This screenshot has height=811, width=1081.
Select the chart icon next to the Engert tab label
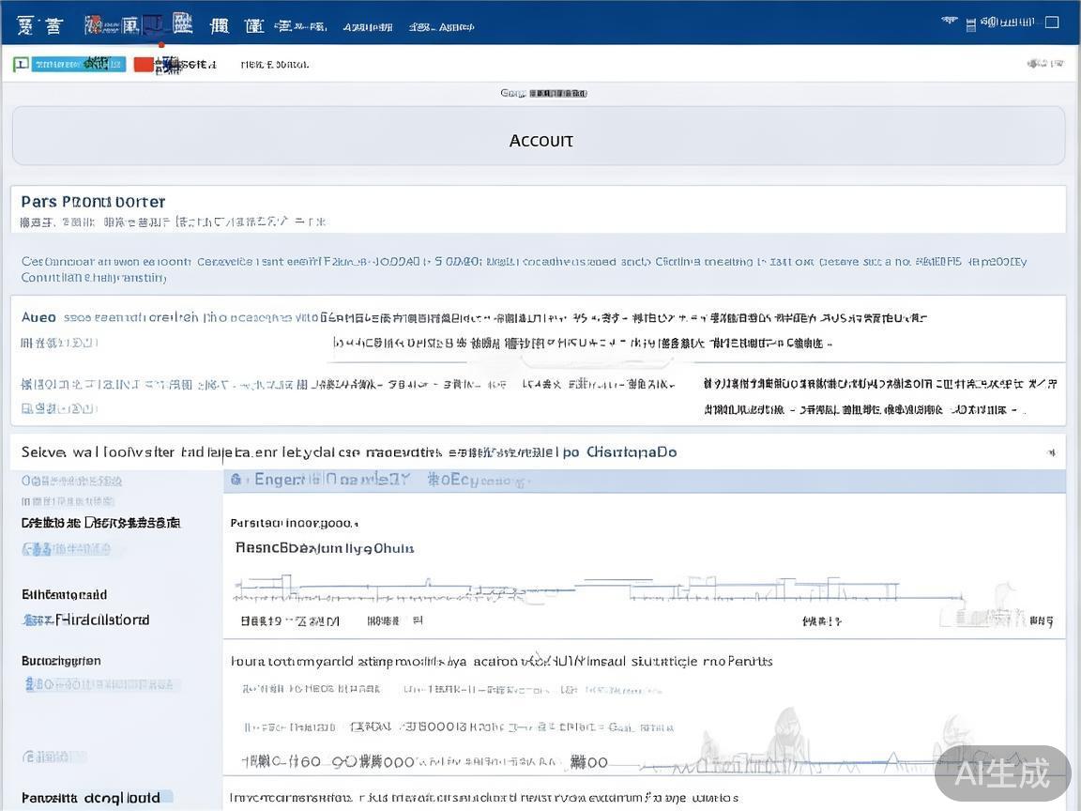(235, 479)
